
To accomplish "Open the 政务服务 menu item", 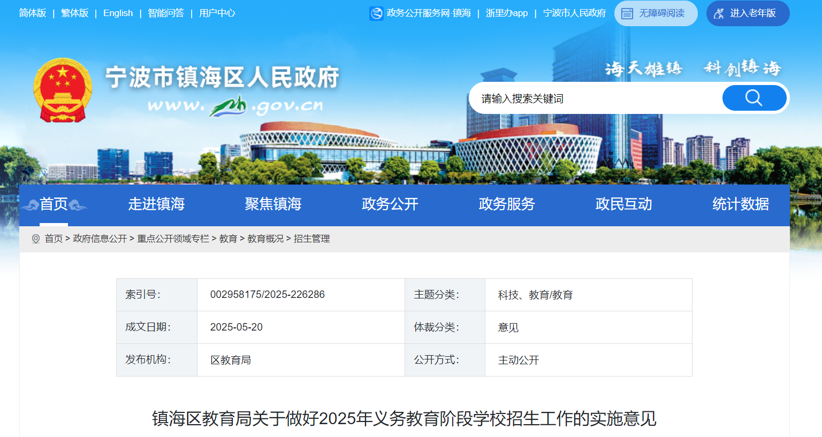I will [x=506, y=204].
